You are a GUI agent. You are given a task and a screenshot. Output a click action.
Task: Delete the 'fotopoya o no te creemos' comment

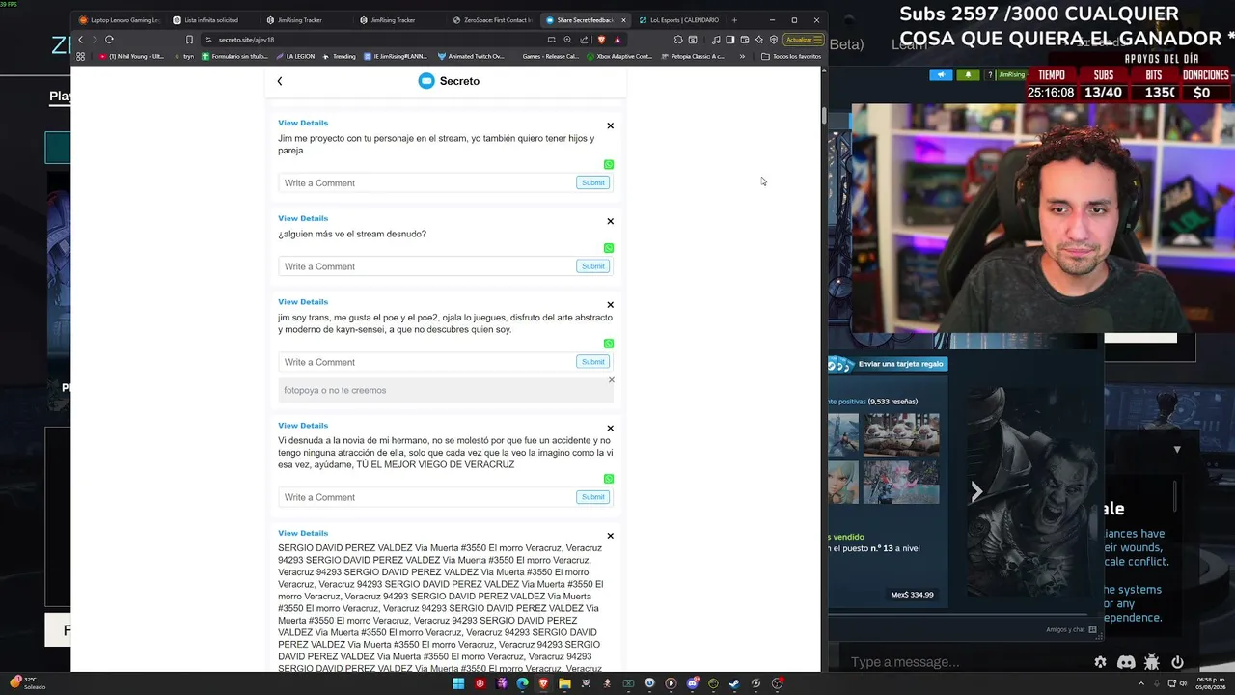[x=611, y=380]
